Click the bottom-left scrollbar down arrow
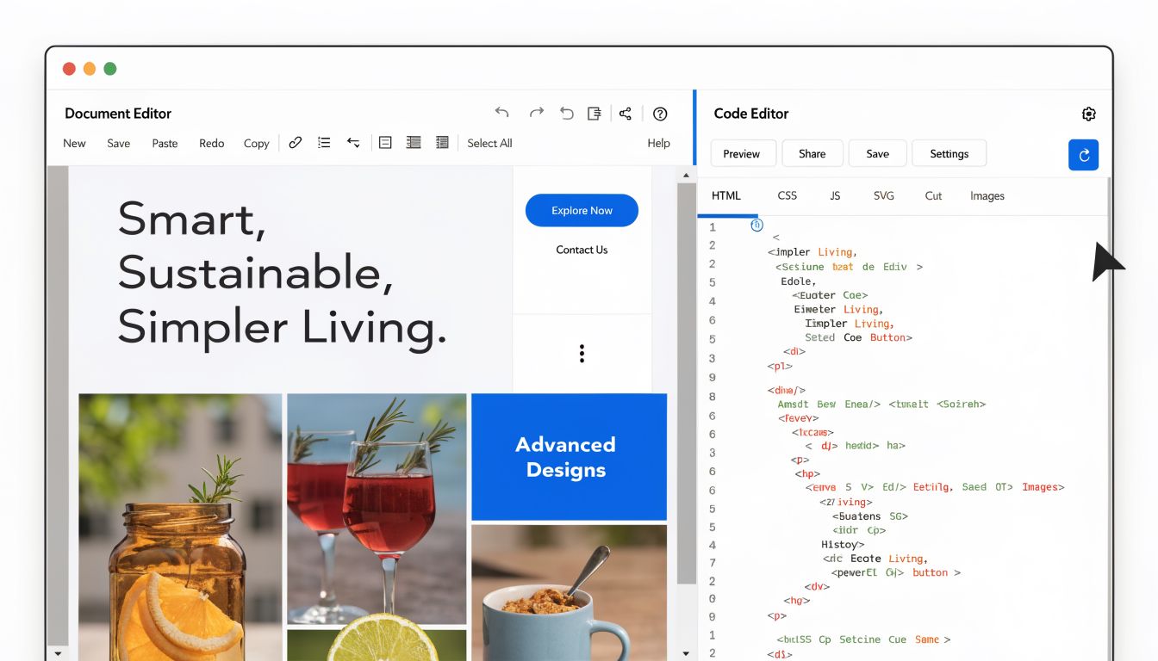The height and width of the screenshot is (661, 1158). point(58,653)
